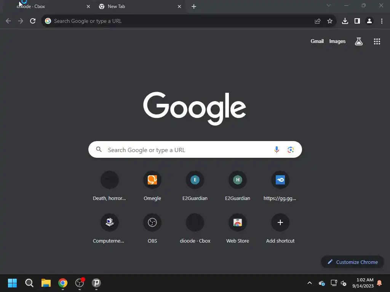Open the clock and date panel
The height and width of the screenshot is (292, 390).
point(363,283)
